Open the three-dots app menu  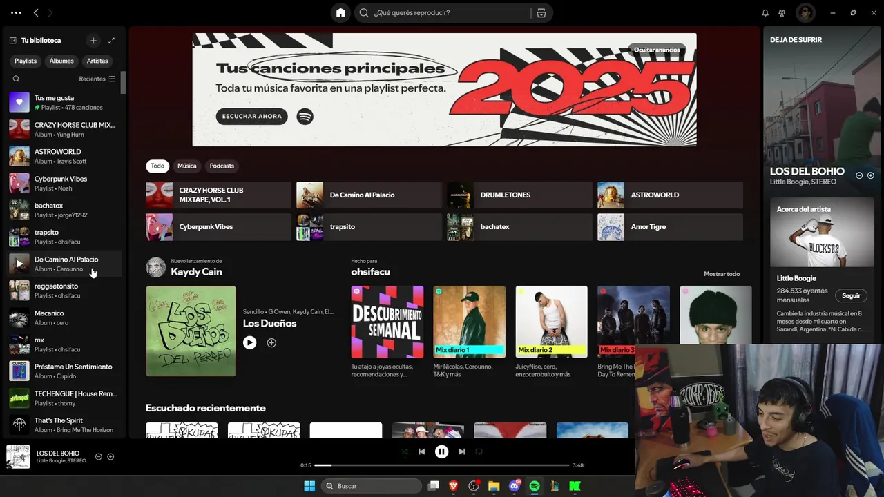pos(16,12)
